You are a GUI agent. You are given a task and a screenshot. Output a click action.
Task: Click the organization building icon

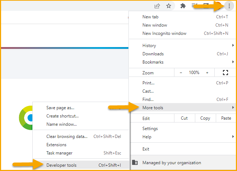click(135, 162)
